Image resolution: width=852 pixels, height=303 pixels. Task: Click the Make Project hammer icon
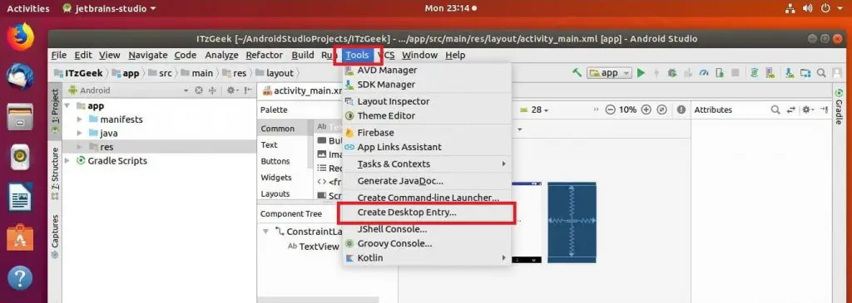[577, 72]
